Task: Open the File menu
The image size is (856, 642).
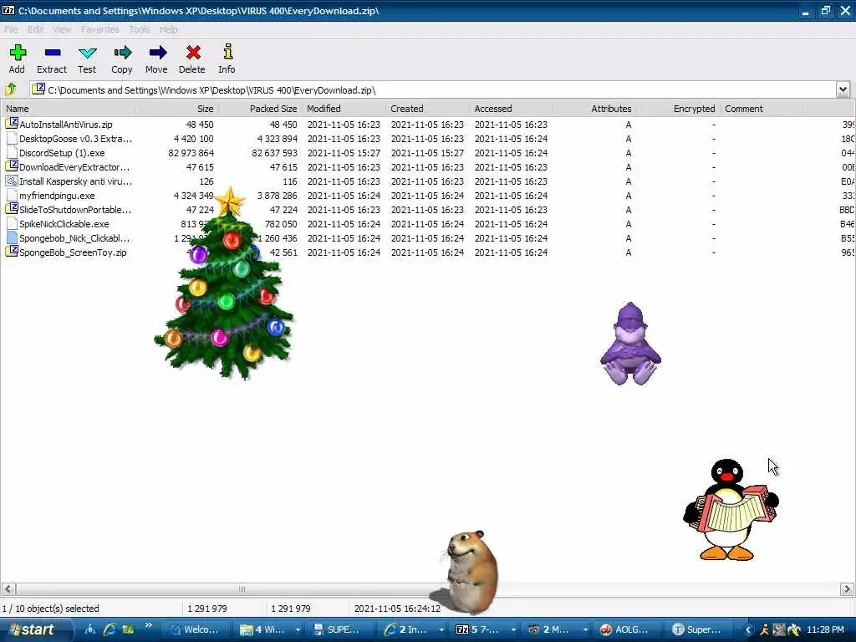Action: pyautogui.click(x=11, y=29)
